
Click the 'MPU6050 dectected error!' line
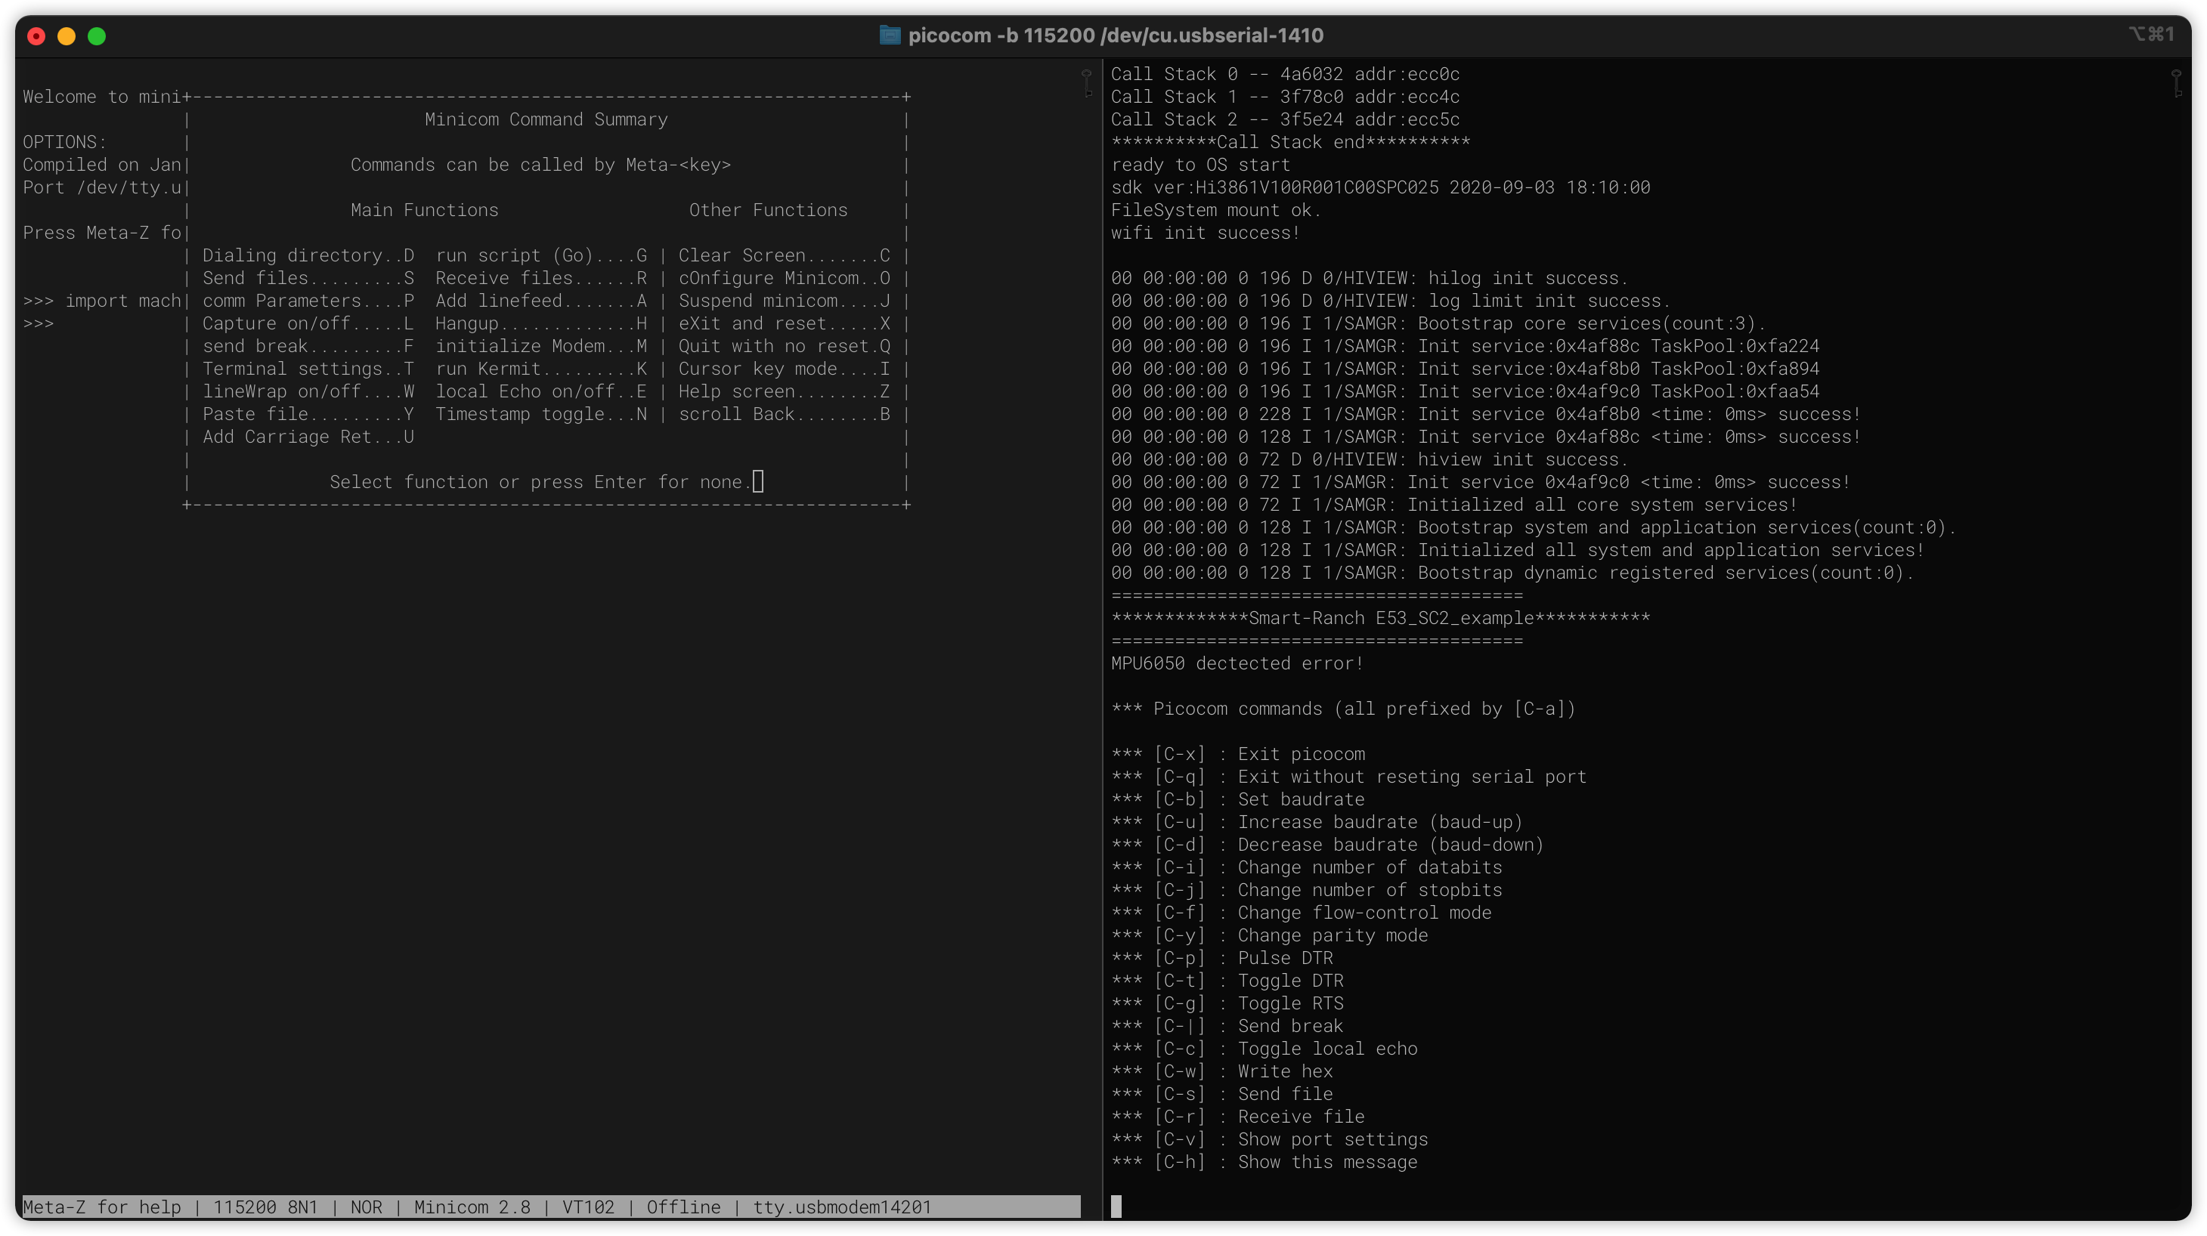(1237, 664)
